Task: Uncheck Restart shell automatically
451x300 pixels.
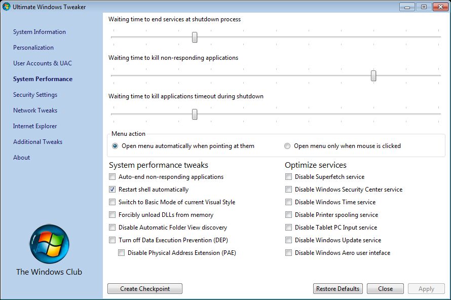Action: click(112, 190)
